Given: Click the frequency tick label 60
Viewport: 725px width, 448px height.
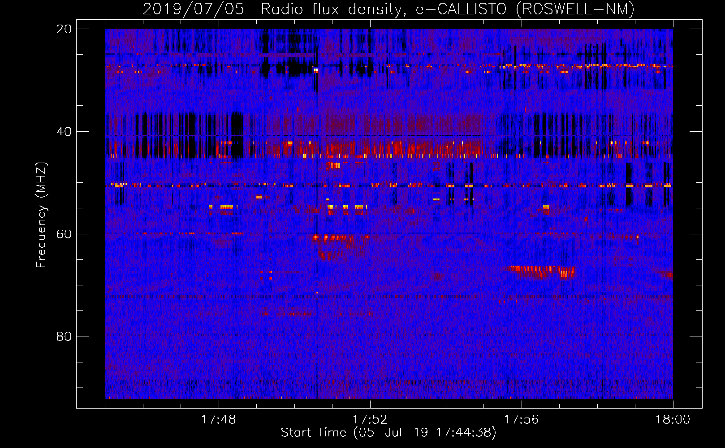Looking at the screenshot, I should pos(64,234).
